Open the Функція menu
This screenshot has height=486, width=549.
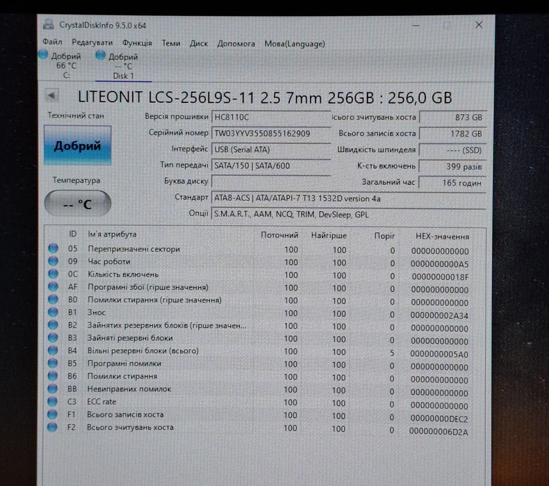137,42
